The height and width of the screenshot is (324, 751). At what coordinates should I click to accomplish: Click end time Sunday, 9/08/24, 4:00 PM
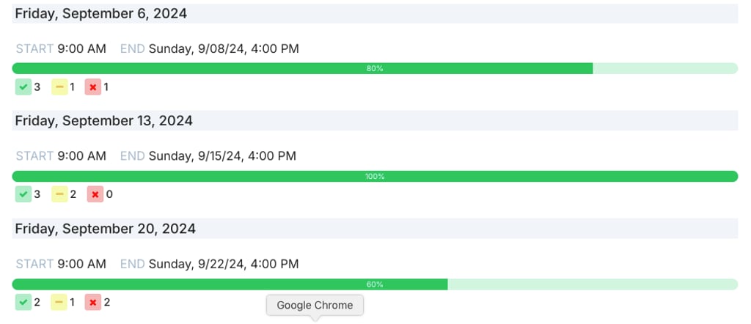tap(224, 49)
